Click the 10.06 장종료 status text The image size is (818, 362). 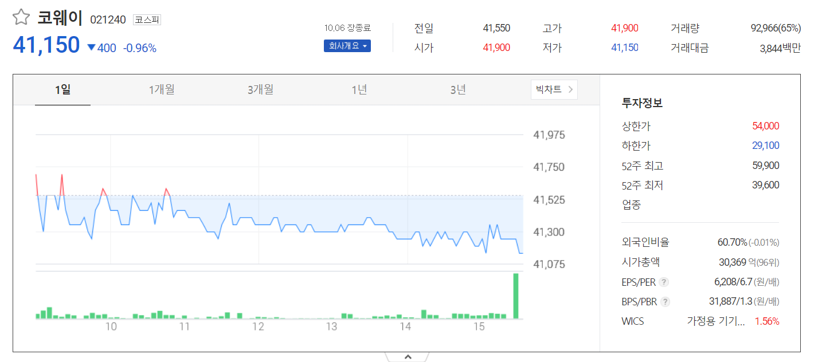(x=347, y=27)
